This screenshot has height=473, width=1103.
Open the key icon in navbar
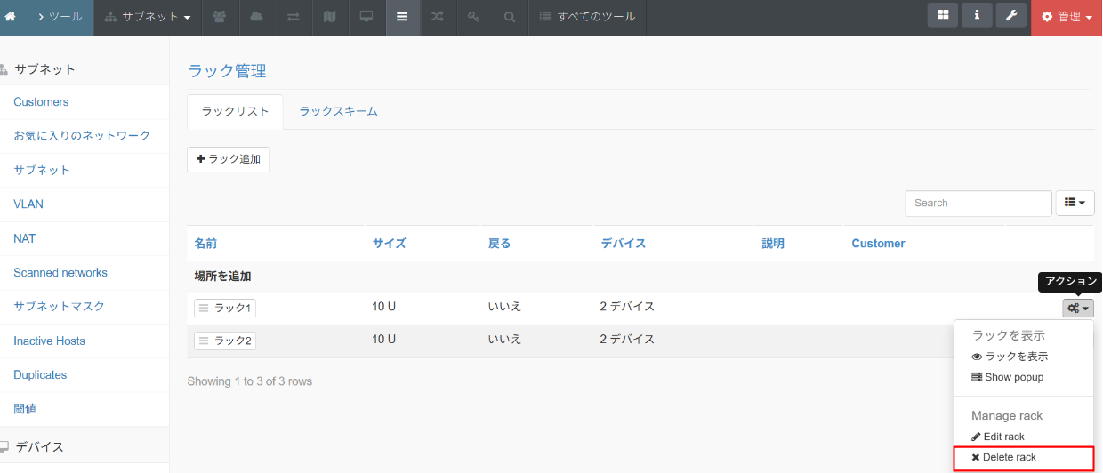(x=473, y=17)
